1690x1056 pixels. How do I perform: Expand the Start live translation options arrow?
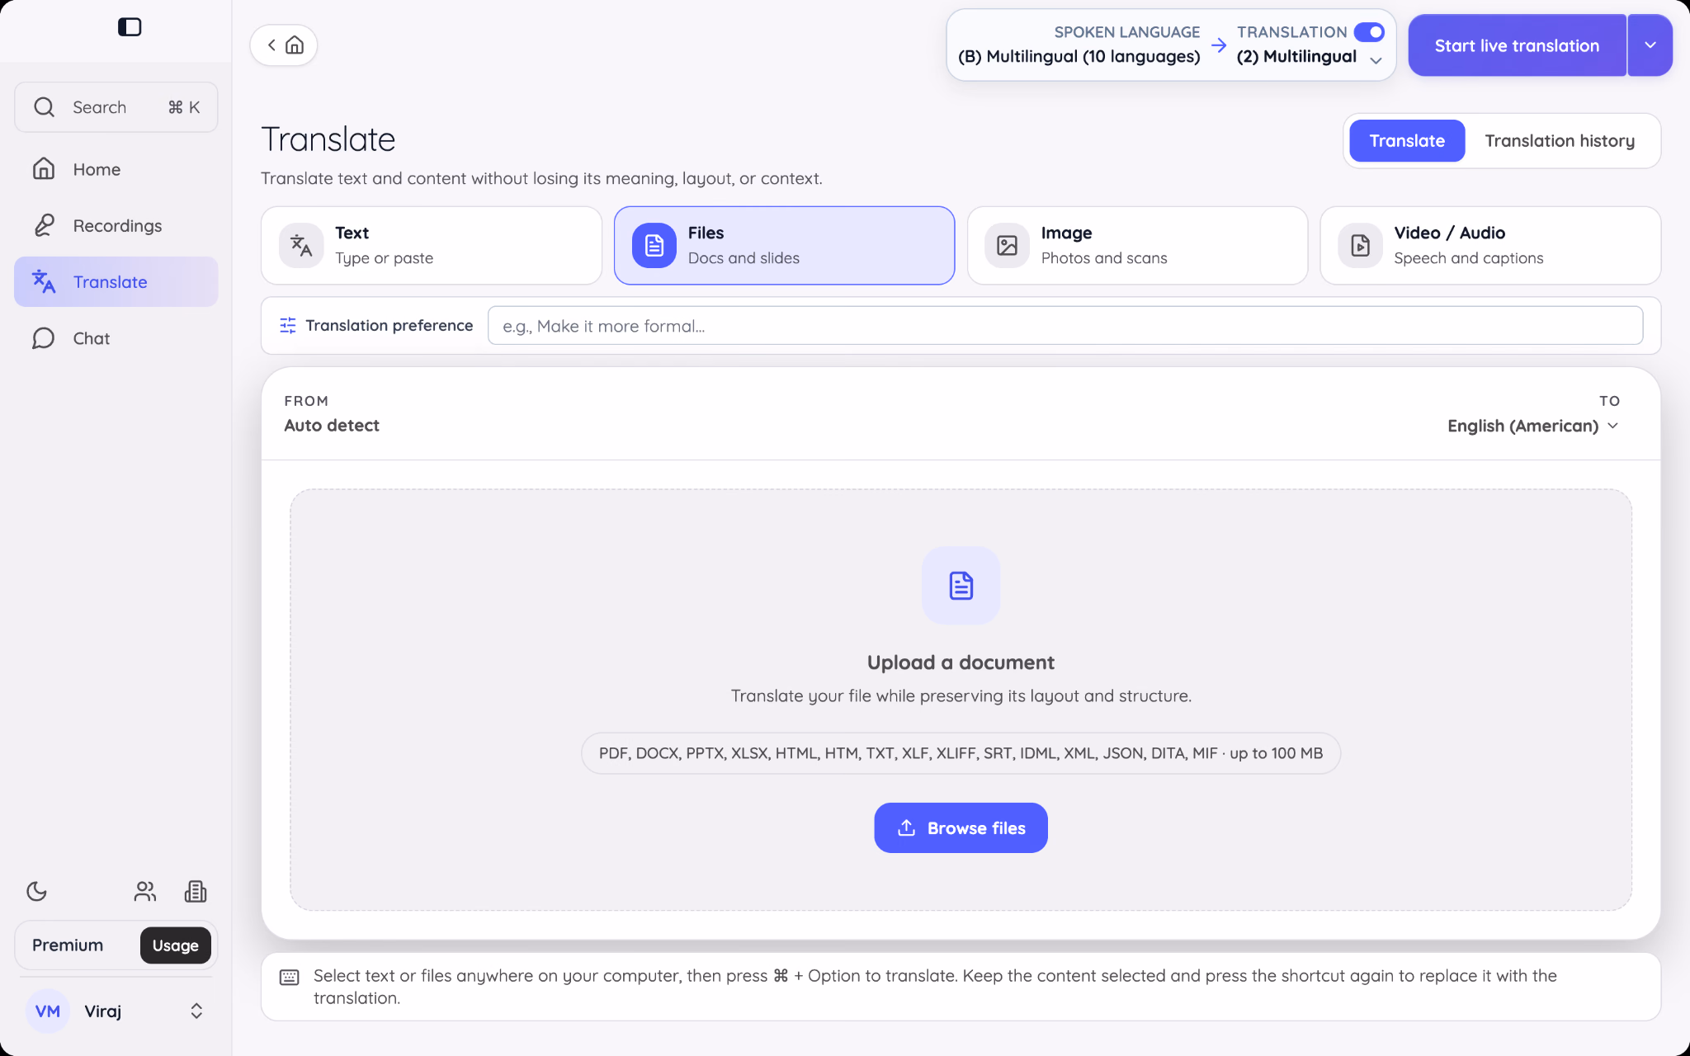1650,45
